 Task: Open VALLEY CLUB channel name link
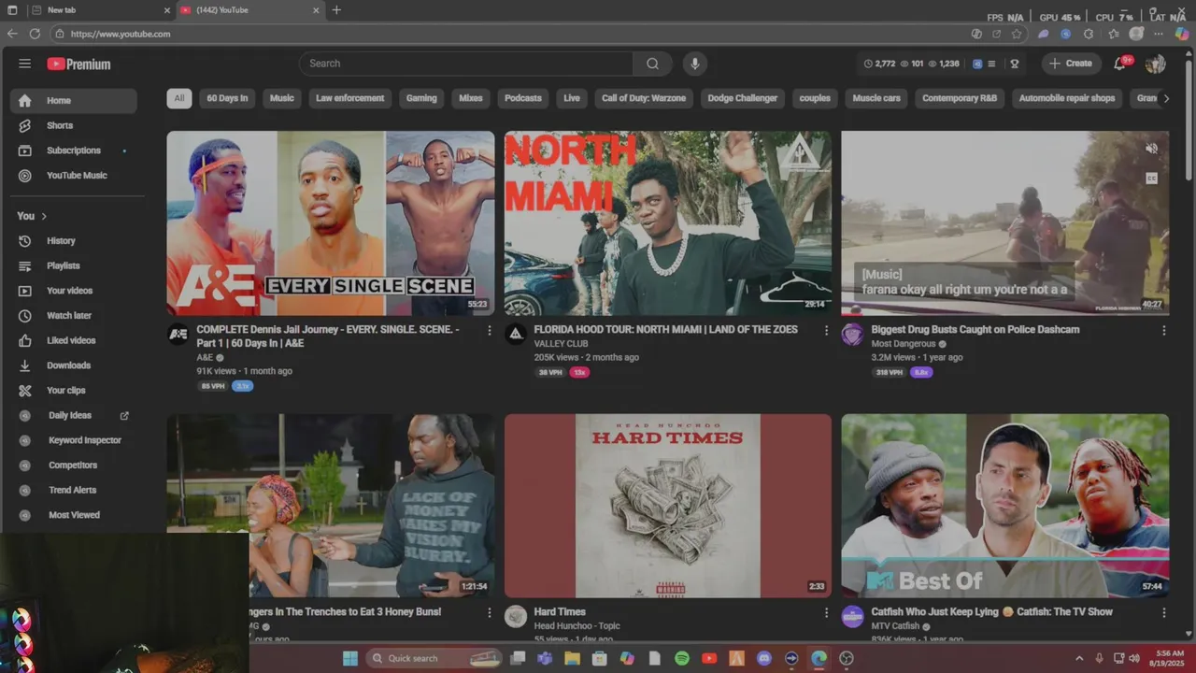561,344
